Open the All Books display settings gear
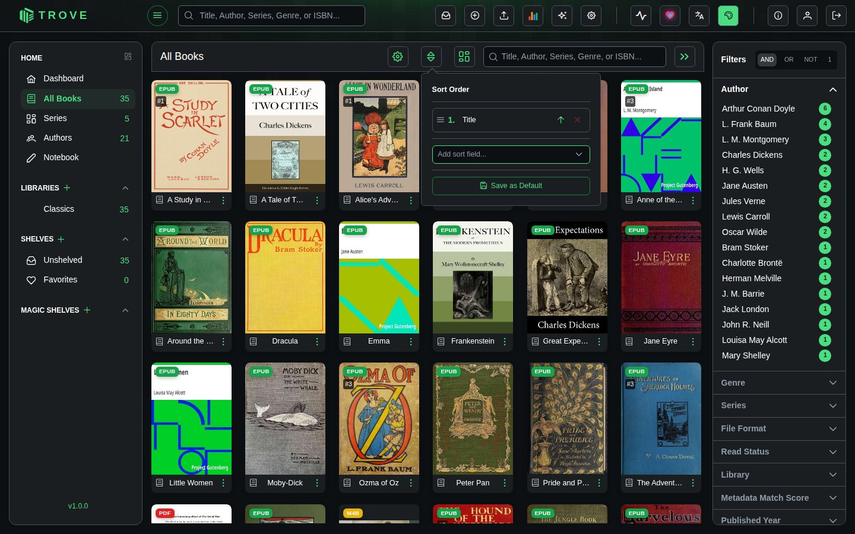855x534 pixels. coord(398,57)
